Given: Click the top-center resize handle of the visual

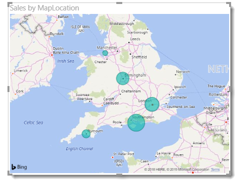Looking at the screenshot, I should click(x=119, y=3).
